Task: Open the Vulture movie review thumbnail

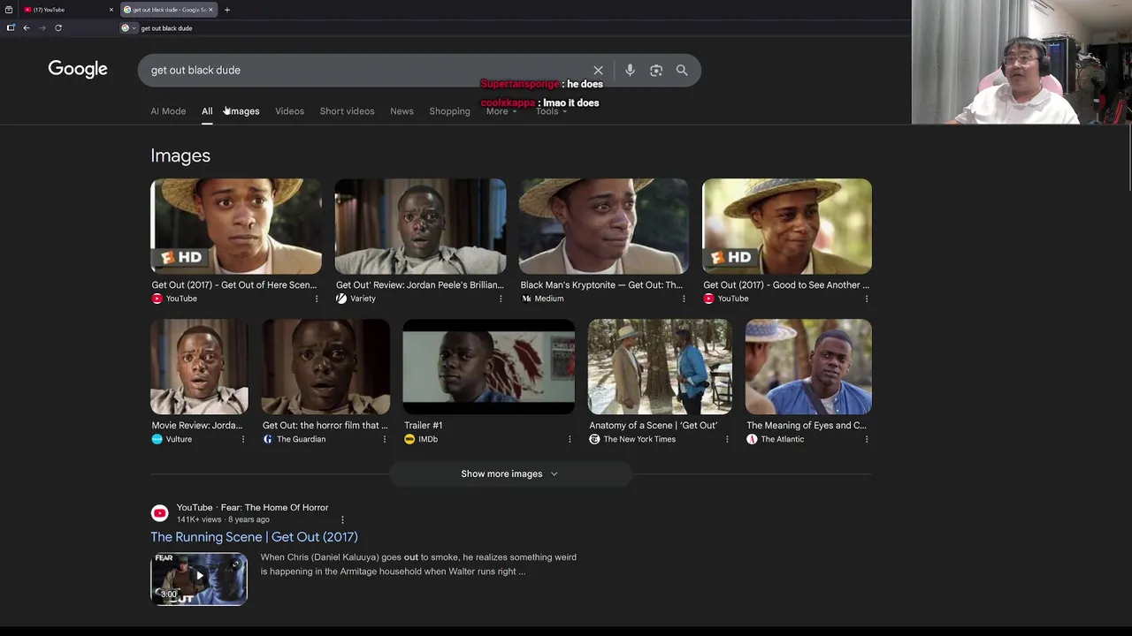Action: click(199, 367)
